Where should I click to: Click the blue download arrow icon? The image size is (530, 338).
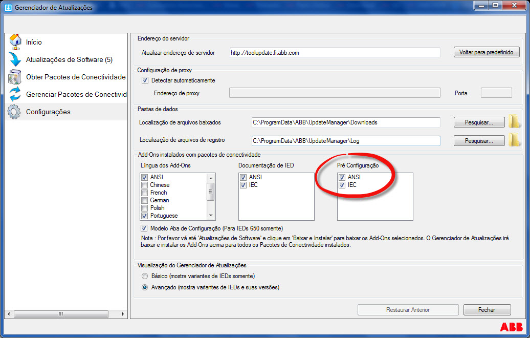point(15,59)
